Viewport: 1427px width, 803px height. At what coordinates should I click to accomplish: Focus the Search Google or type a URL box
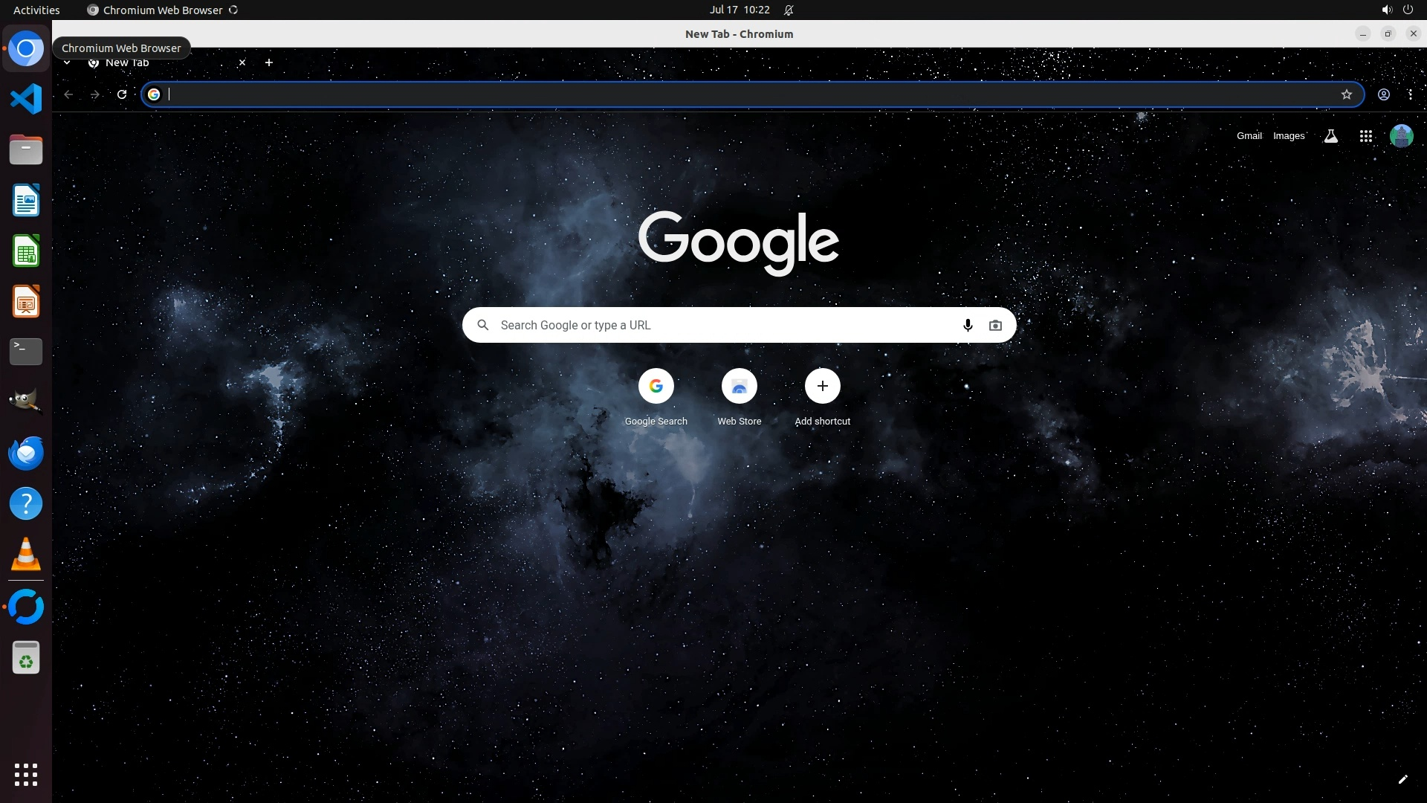pos(713,325)
